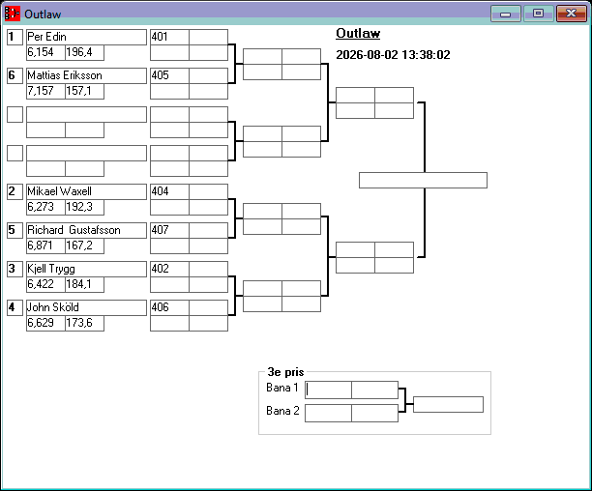Image resolution: width=592 pixels, height=491 pixels.
Task: Select the 6,154 time value
Action: click(x=45, y=52)
